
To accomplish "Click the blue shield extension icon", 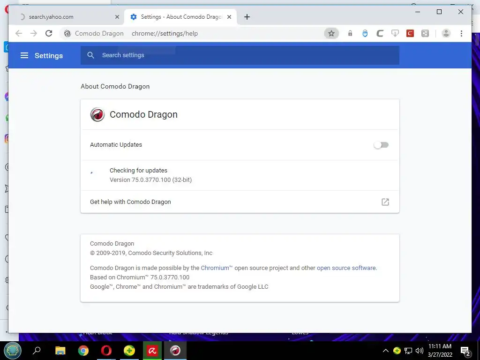I will pos(365,33).
